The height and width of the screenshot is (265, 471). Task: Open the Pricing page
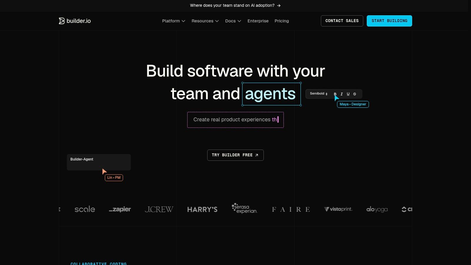(282, 21)
